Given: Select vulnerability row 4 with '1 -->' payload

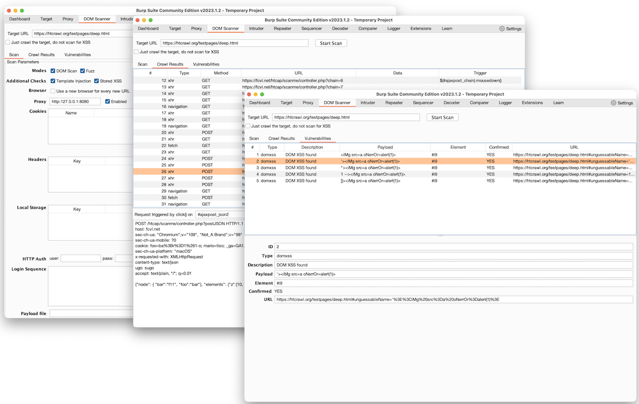Looking at the screenshot, I should point(441,174).
